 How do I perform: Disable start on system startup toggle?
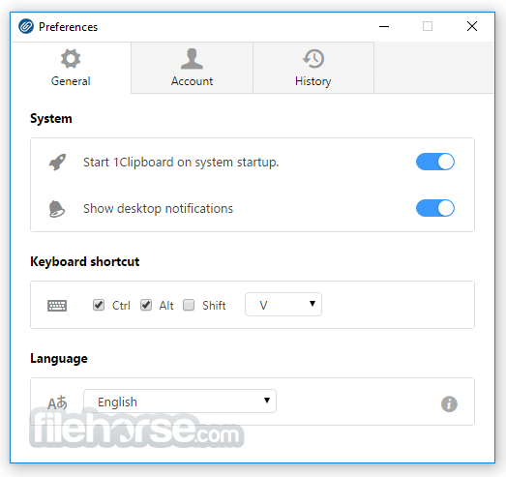click(435, 162)
